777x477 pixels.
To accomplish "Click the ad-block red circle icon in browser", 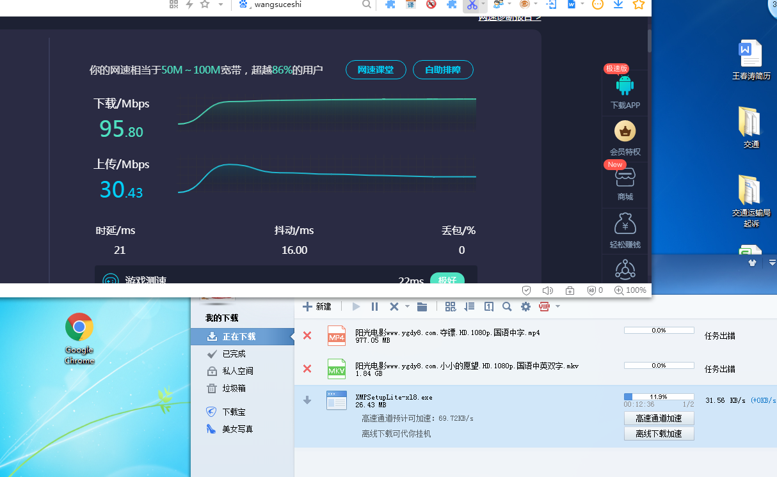I will pos(431,4).
